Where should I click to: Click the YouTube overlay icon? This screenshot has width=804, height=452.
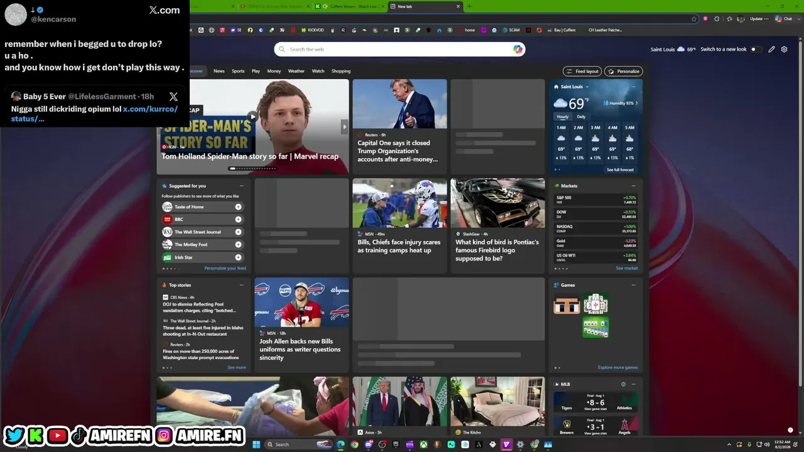coord(57,435)
